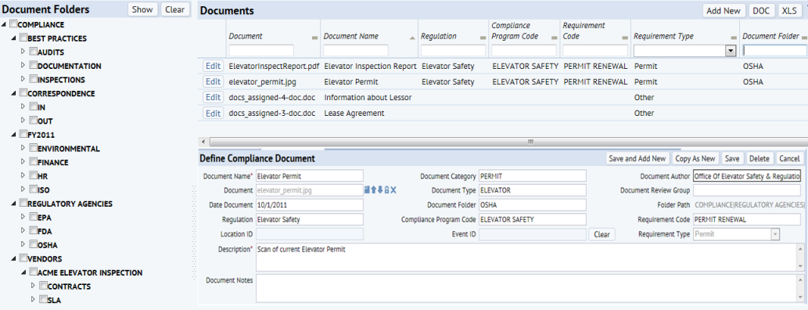
Task: Collapse the VENDORS folder tree
Action: pyautogui.click(x=13, y=258)
